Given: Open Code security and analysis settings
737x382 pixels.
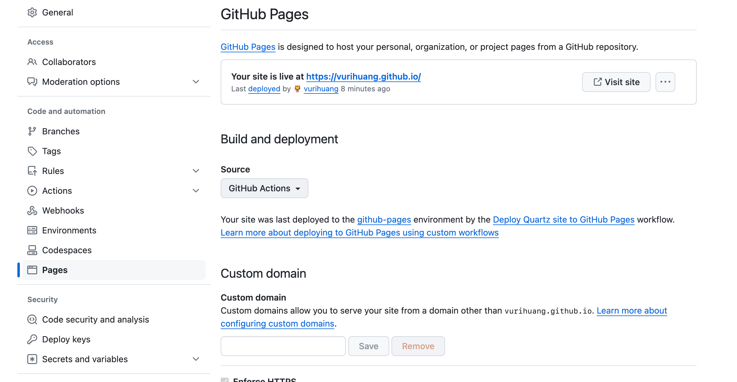Looking at the screenshot, I should [95, 319].
